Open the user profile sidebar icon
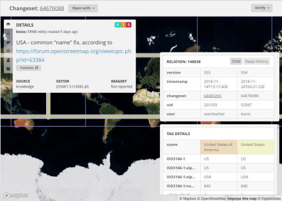 pyautogui.click(x=8, y=60)
